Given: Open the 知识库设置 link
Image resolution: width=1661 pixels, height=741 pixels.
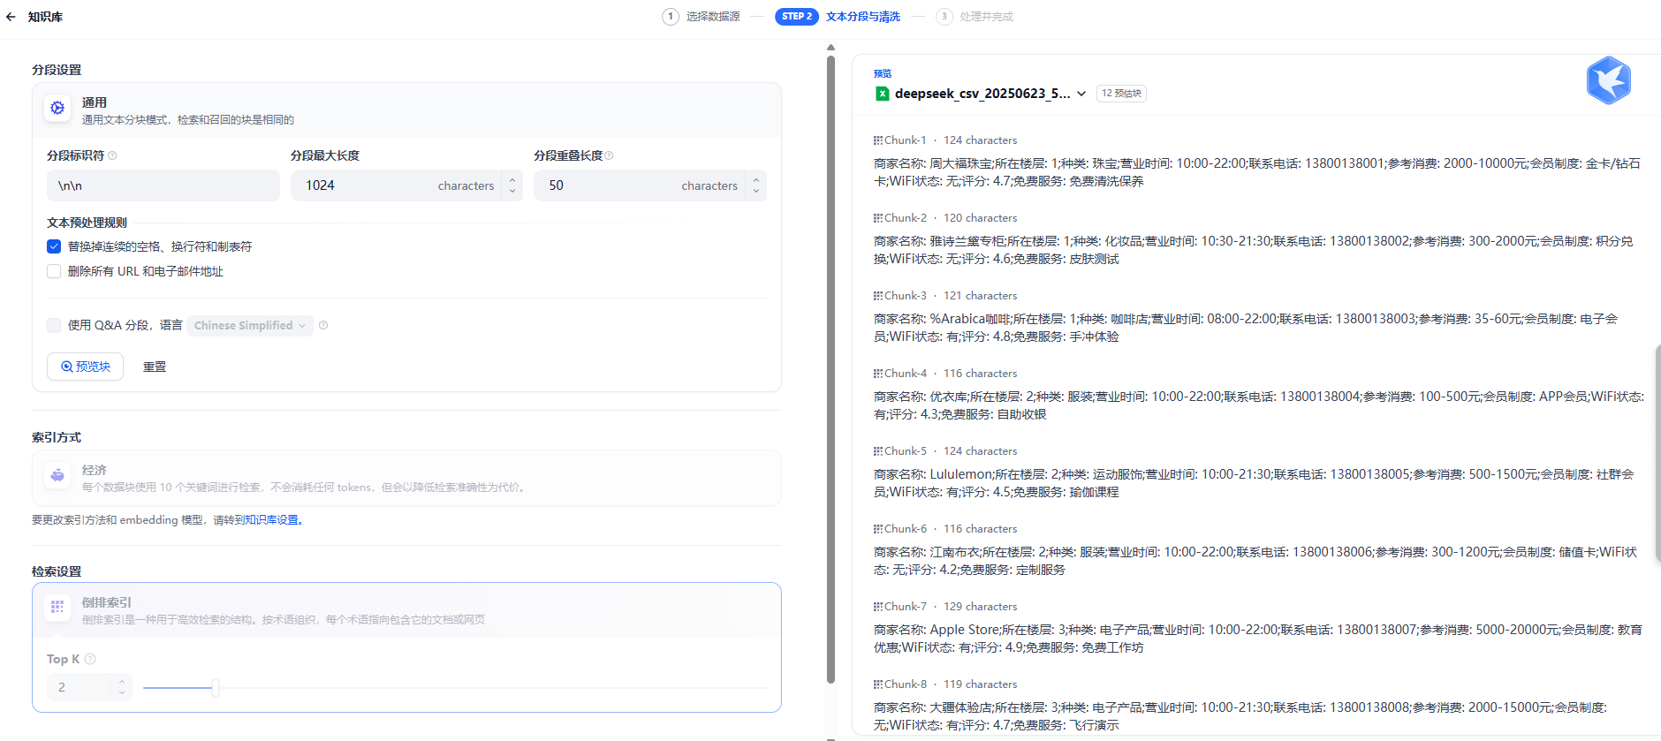Looking at the screenshot, I should click(271, 520).
